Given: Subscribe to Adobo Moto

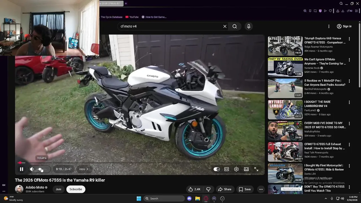Looking at the screenshot, I should pos(76,189).
